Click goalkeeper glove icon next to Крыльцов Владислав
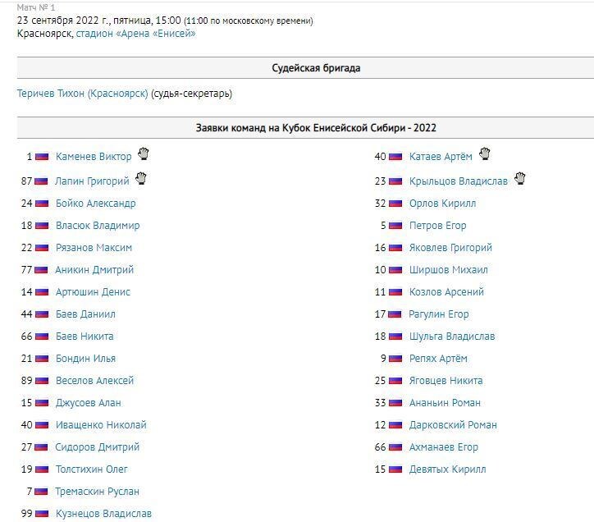 click(x=520, y=178)
